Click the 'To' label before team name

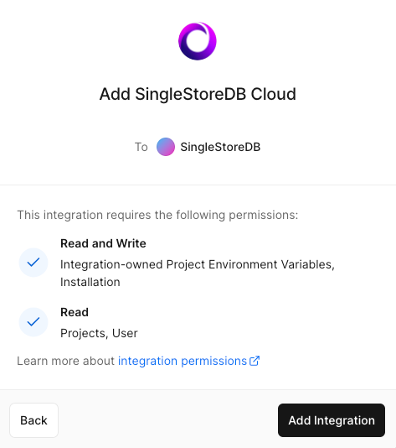point(141,147)
